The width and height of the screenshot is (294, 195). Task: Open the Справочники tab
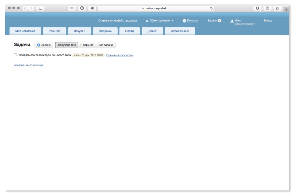pyautogui.click(x=180, y=31)
